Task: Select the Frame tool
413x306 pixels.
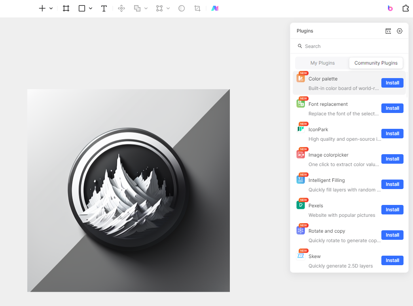Action: pos(66,8)
